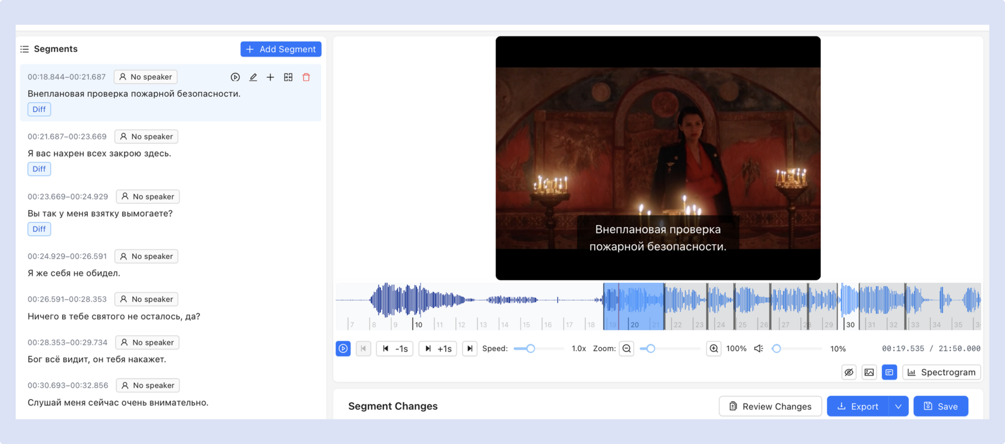Click the current time readout 00:19.535

click(903, 348)
